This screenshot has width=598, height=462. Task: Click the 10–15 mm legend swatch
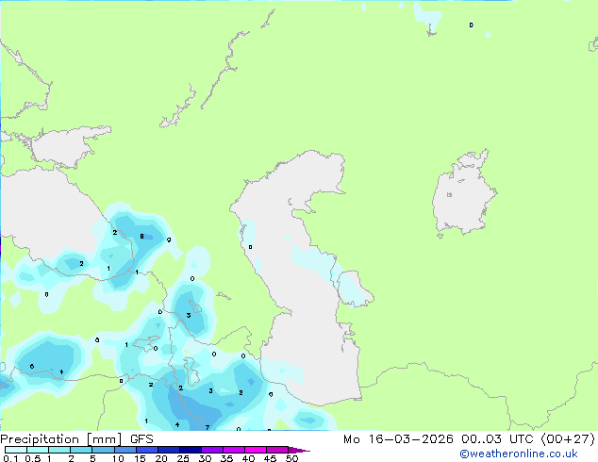coord(125,450)
